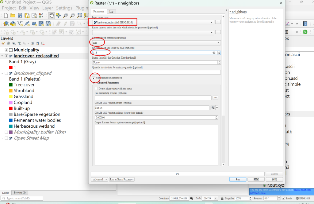Open Layer Styling panel brush icon

pyautogui.click(x=3, y=43)
